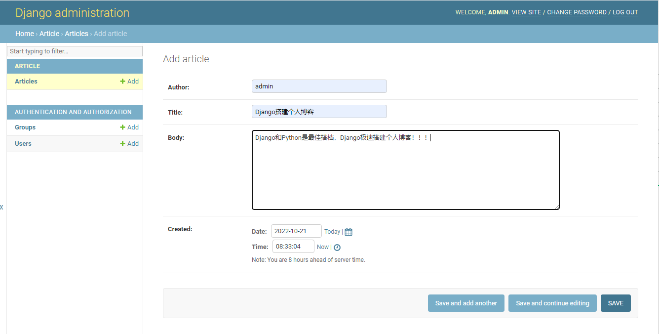The width and height of the screenshot is (659, 334).
Task: Click the Add icon beside Users
Action: click(129, 143)
